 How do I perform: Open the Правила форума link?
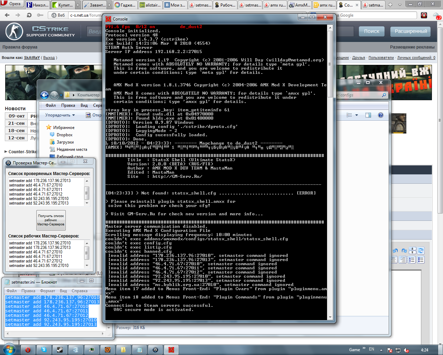(20, 47)
